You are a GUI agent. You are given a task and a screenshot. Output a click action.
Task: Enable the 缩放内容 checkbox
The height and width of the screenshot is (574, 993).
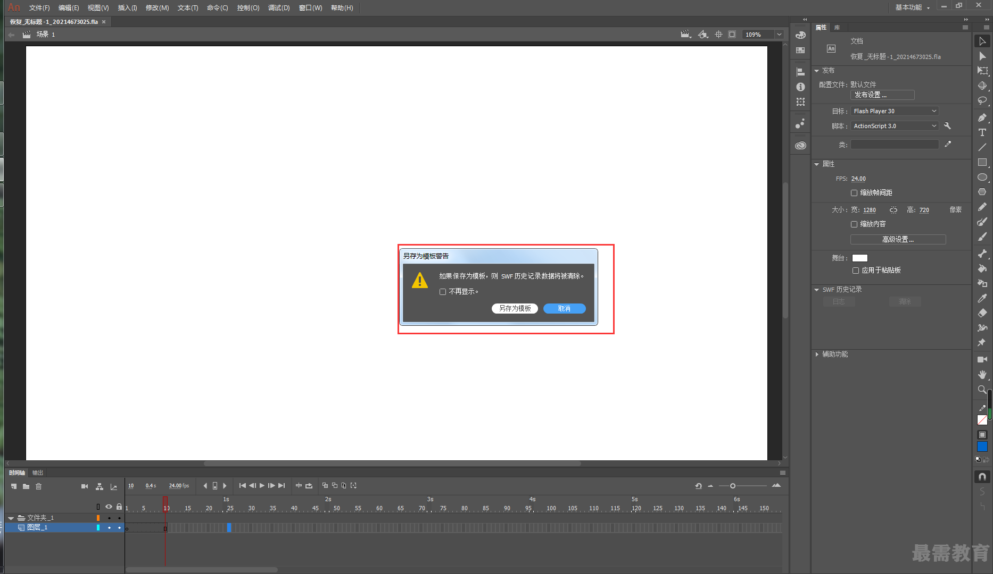click(854, 224)
